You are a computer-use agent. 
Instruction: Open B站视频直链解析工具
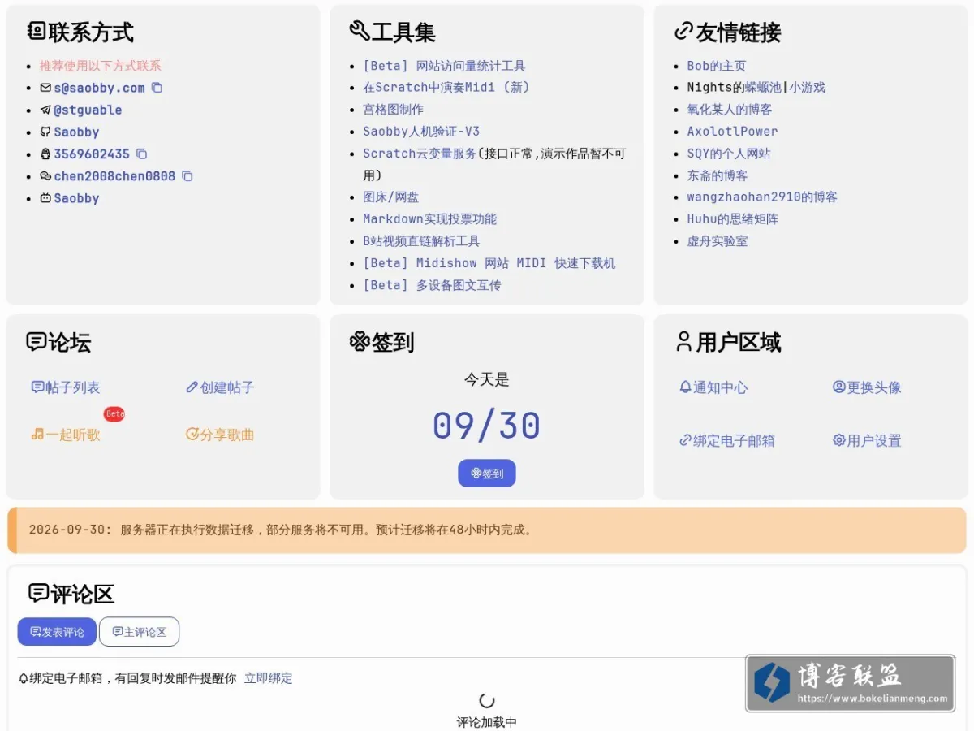(x=421, y=241)
